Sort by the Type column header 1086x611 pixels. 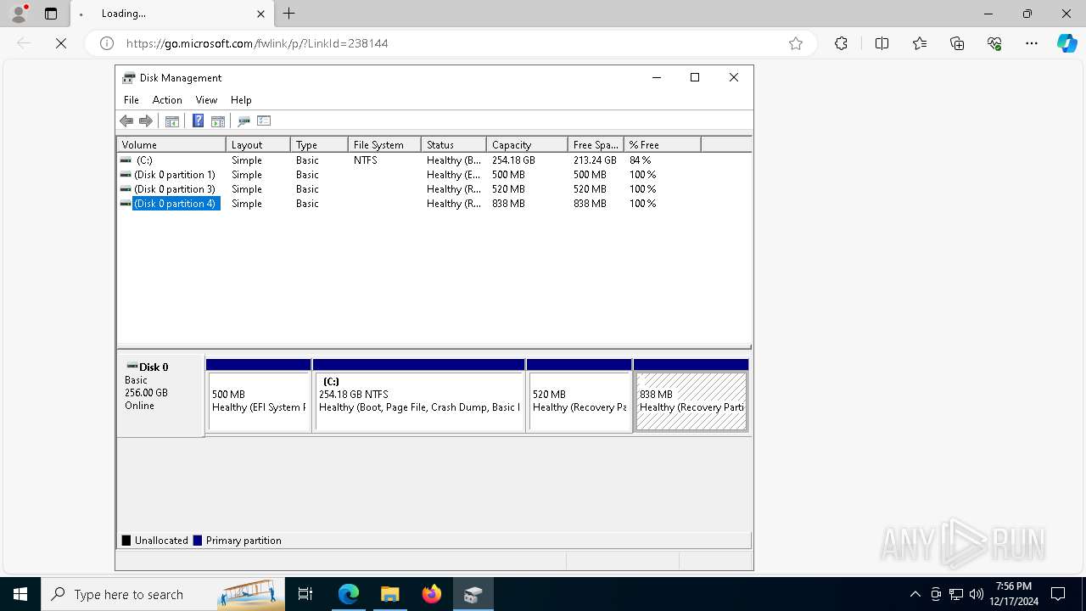[319, 145]
